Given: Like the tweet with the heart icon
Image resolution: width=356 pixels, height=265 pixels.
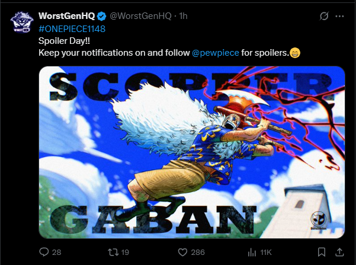Looking at the screenshot, I should pyautogui.click(x=182, y=253).
